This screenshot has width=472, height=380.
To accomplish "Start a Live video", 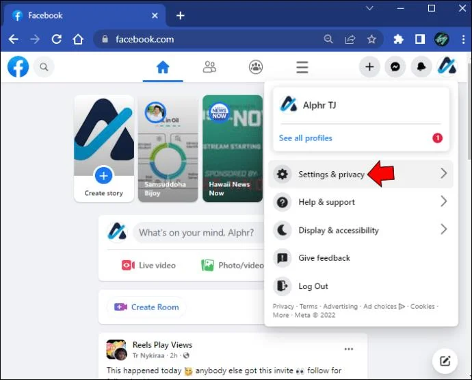I will [148, 266].
